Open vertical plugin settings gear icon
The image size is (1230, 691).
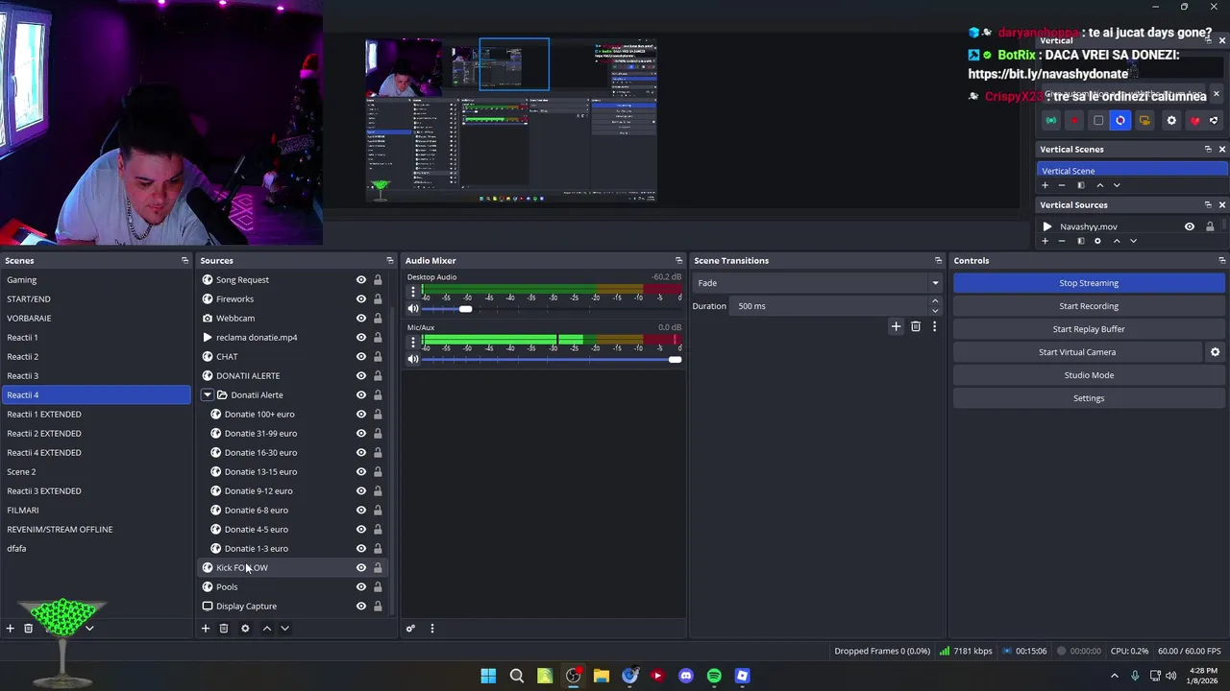pyautogui.click(x=1171, y=120)
